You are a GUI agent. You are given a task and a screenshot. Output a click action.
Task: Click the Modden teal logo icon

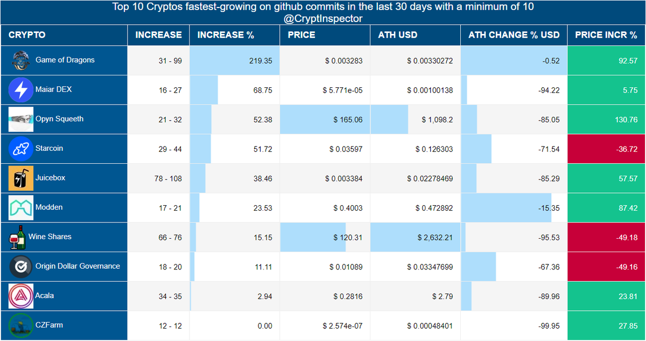click(21, 207)
